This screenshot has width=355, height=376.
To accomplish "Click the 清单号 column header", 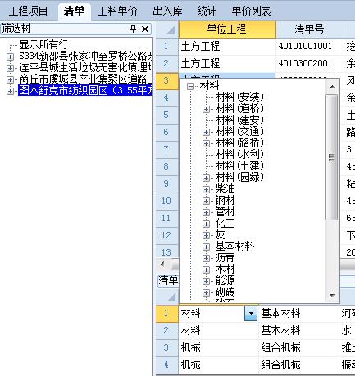I will coord(309,29).
